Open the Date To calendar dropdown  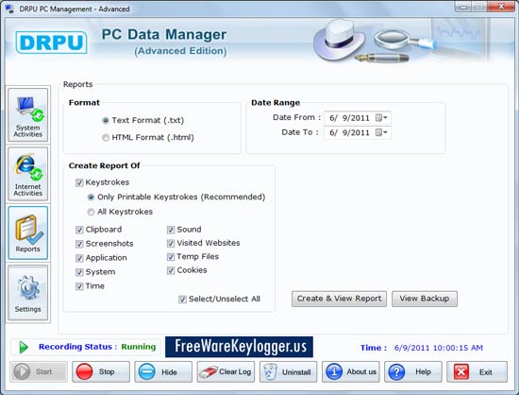point(381,132)
